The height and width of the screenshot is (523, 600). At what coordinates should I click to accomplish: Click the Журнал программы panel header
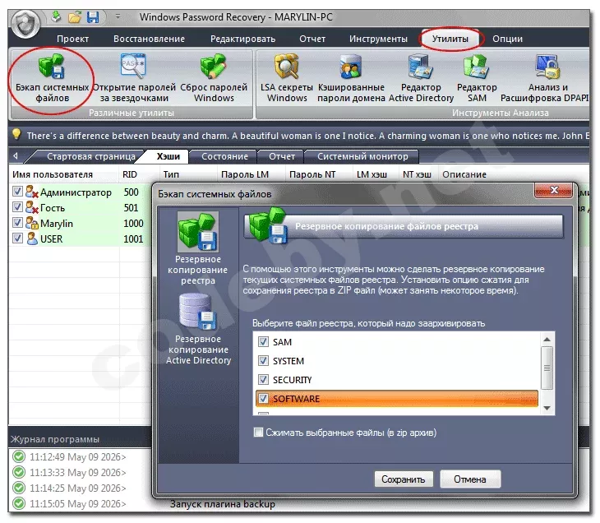click(55, 439)
